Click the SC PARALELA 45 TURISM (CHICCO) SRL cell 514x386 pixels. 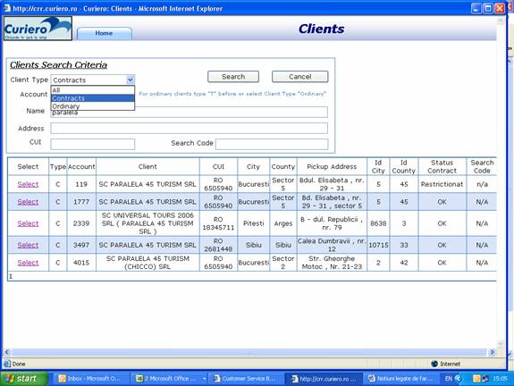[147, 263]
